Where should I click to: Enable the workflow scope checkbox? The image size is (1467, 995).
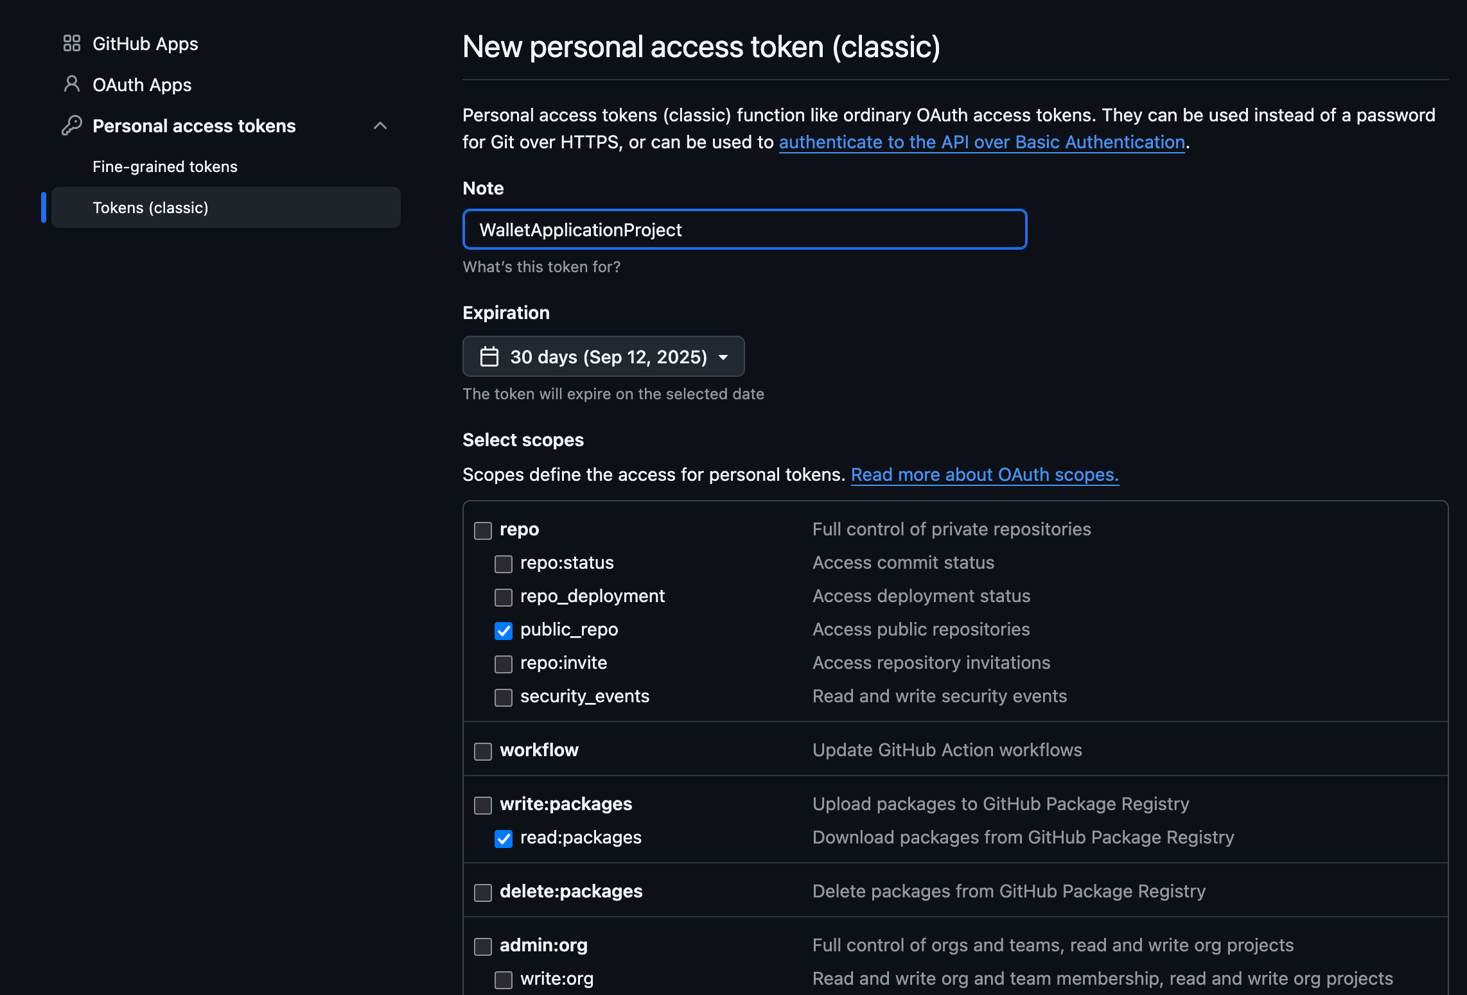tap(483, 751)
